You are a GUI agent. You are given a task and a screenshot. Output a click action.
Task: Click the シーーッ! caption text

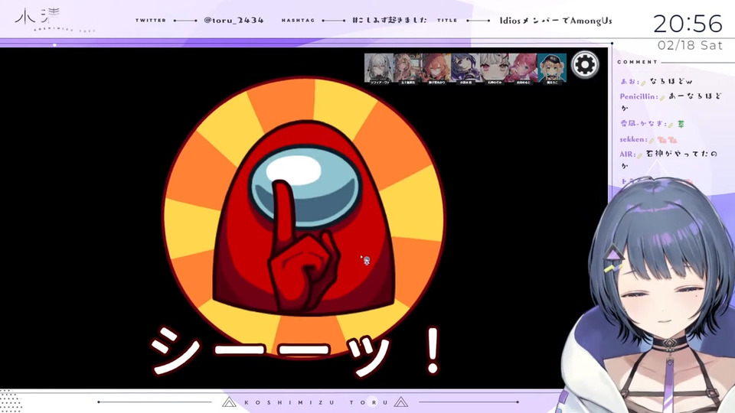point(296,351)
